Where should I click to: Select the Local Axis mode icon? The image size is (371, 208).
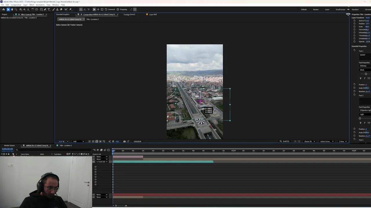pos(81,10)
